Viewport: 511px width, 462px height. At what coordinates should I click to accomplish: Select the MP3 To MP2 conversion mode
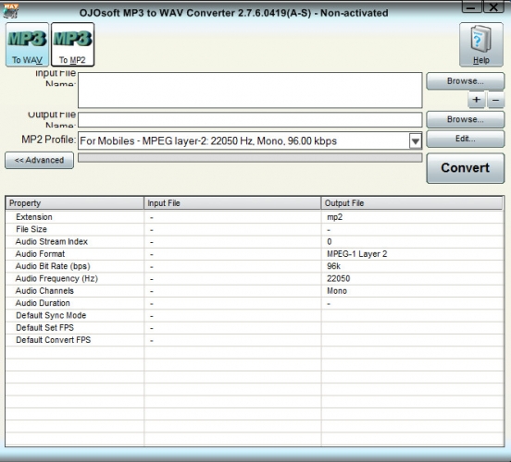pos(73,44)
